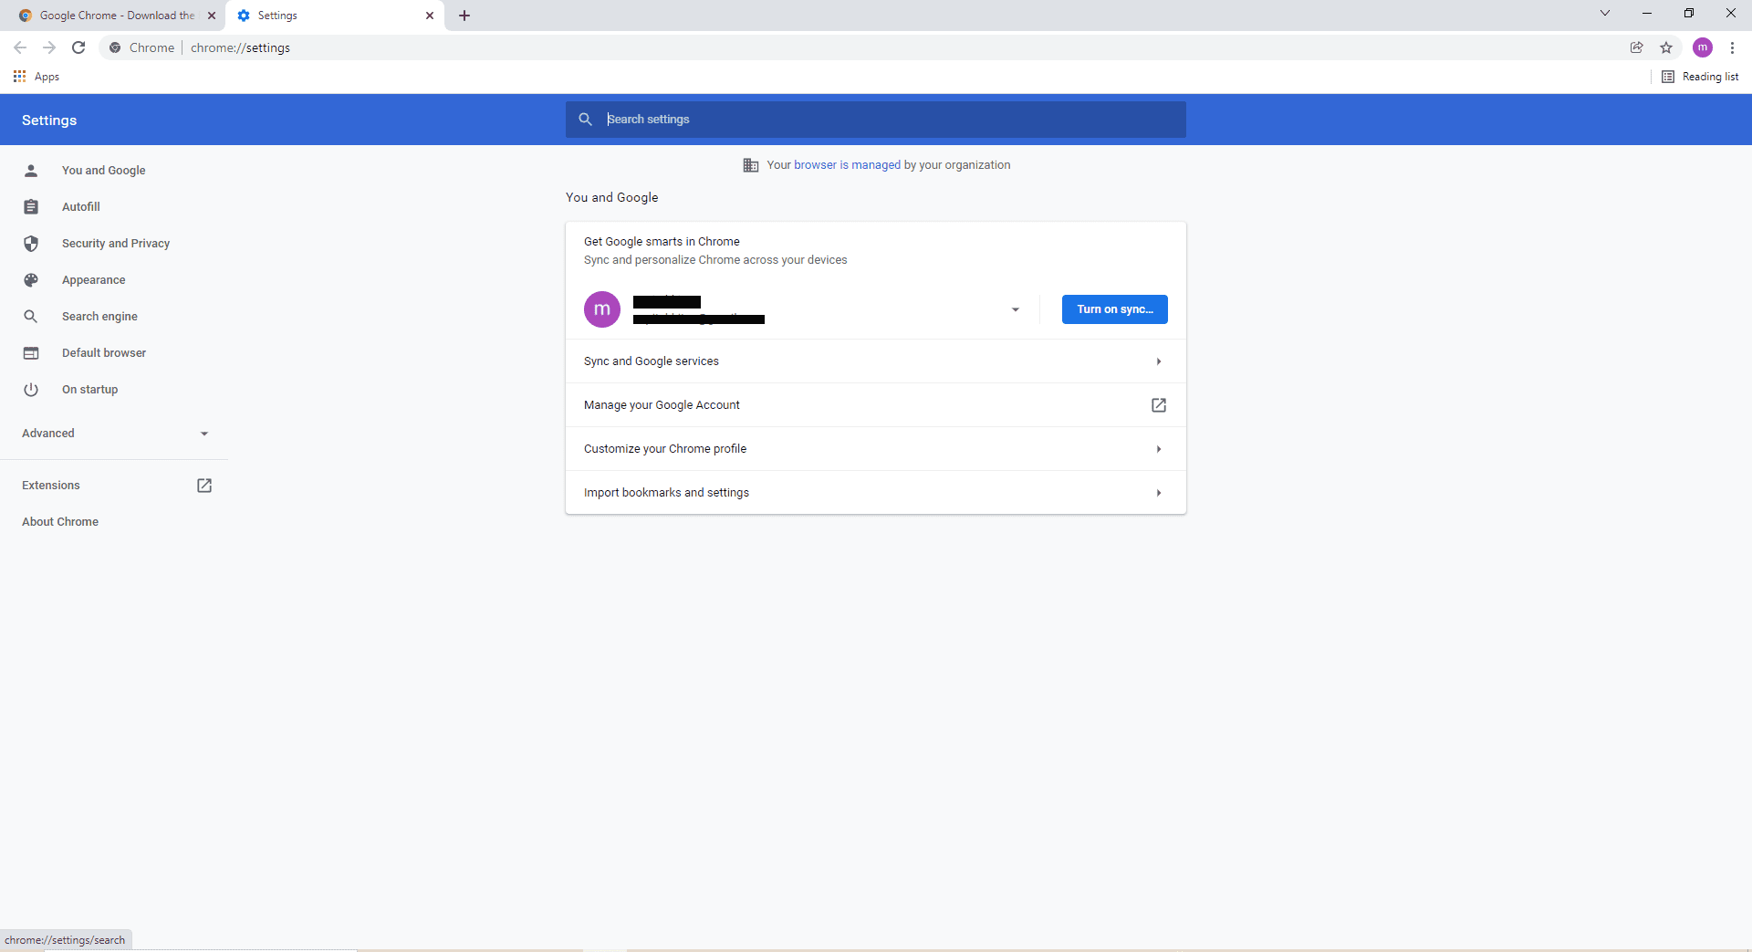Viewport: 1752px width, 952px height.
Task: Click the back navigation arrow
Action: [20, 47]
